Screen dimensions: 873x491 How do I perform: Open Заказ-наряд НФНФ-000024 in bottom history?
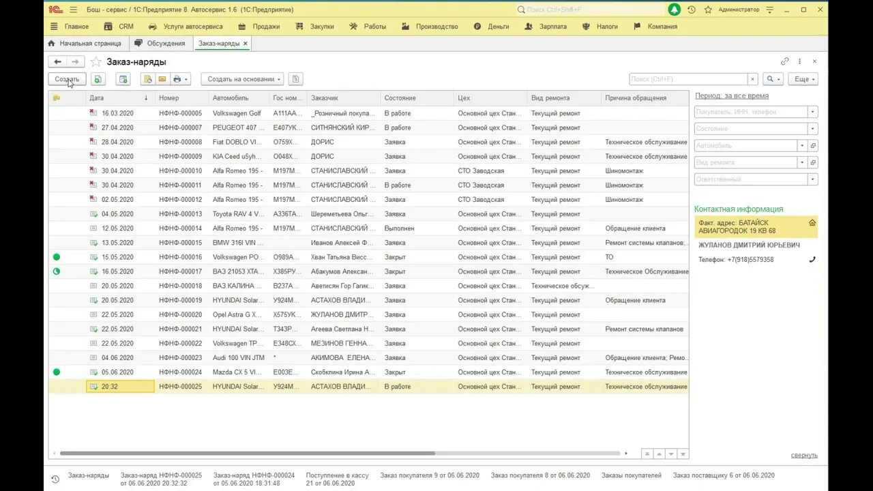pos(254,479)
